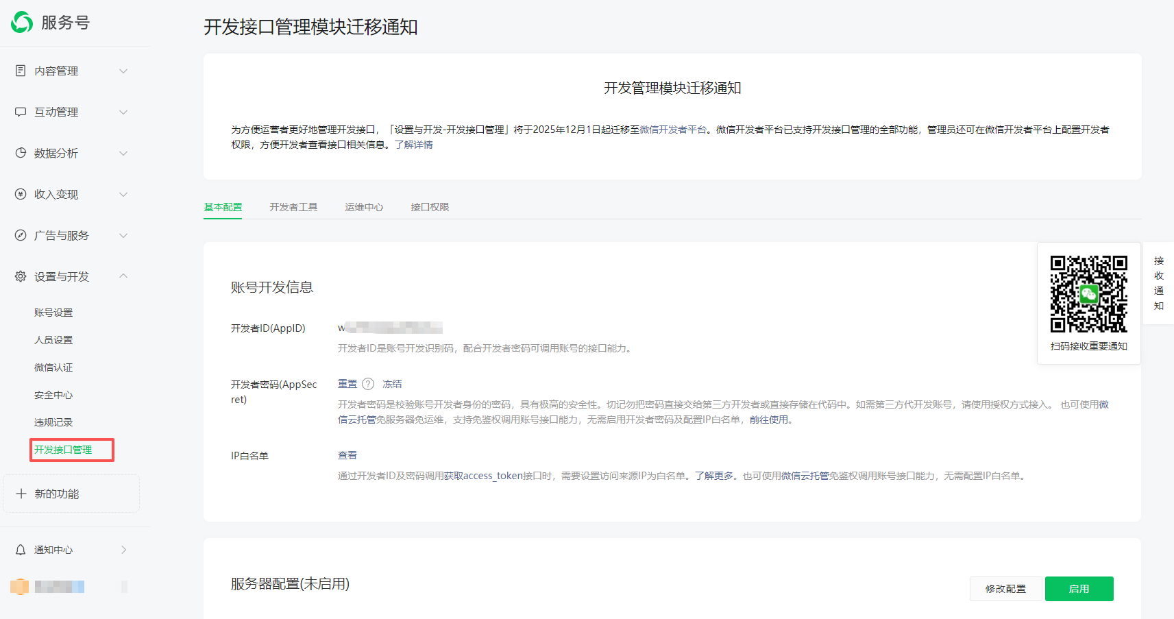1174x619 pixels.
Task: Collapse the 设置与开发 menu chevron
Action: point(123,276)
